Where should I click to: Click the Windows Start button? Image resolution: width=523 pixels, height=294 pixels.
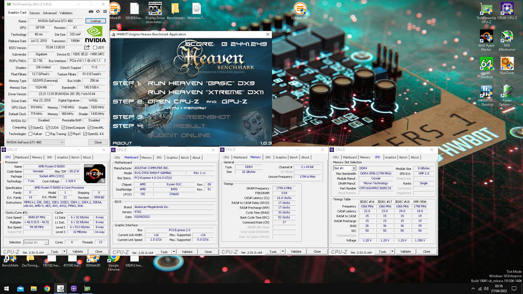pos(7,289)
